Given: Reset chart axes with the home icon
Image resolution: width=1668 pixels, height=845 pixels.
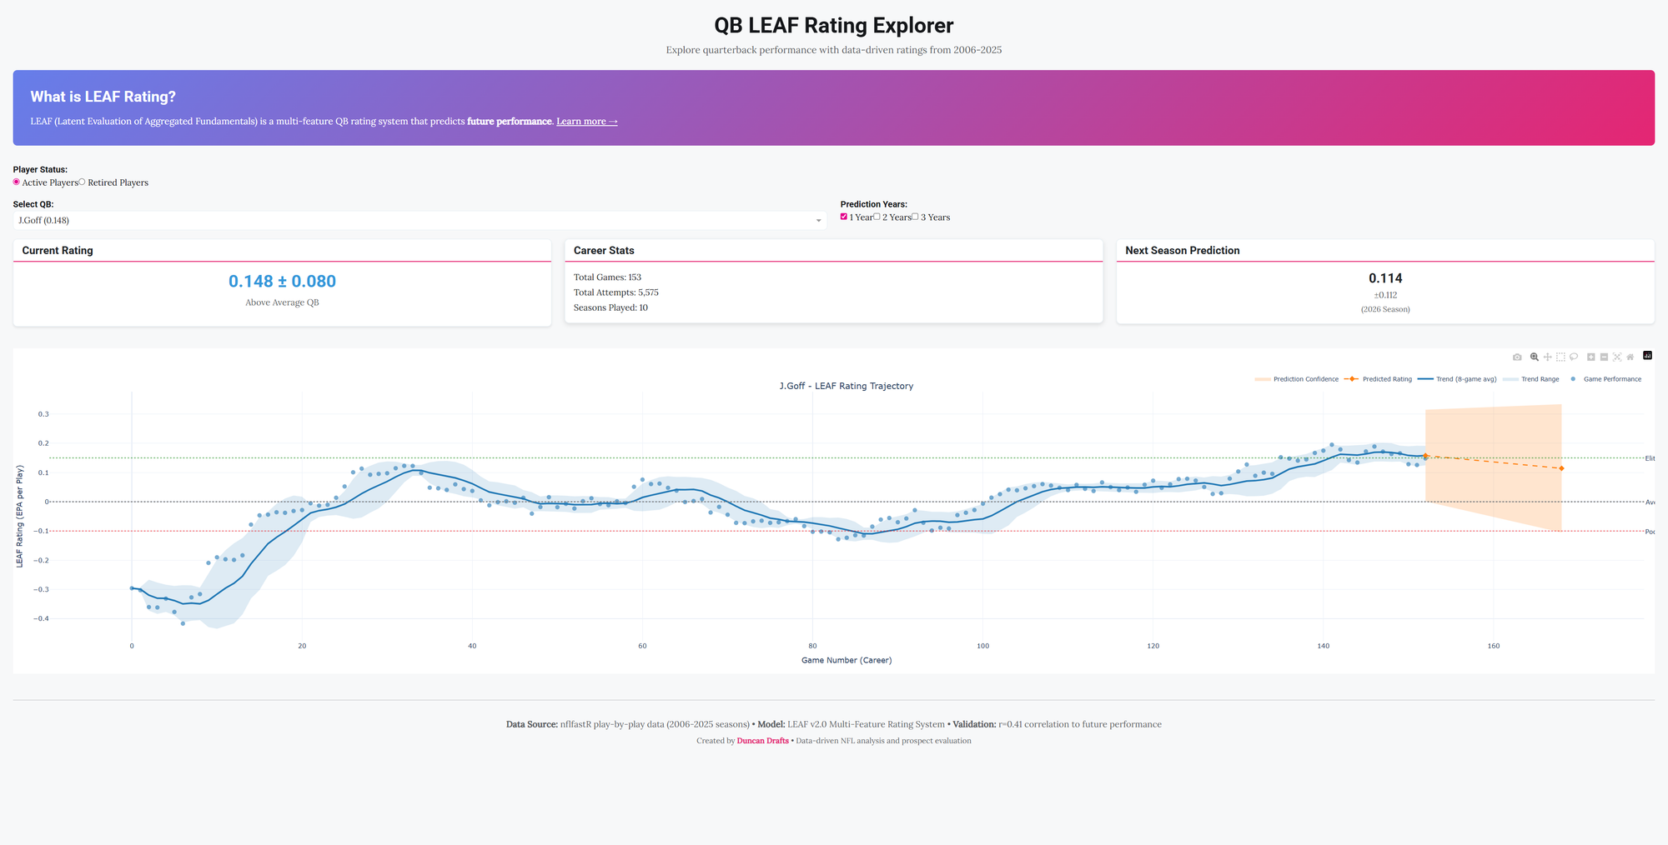Looking at the screenshot, I should point(1630,357).
